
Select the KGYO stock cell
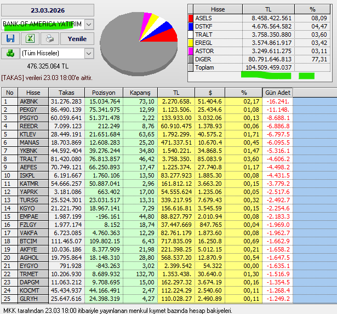point(33,208)
